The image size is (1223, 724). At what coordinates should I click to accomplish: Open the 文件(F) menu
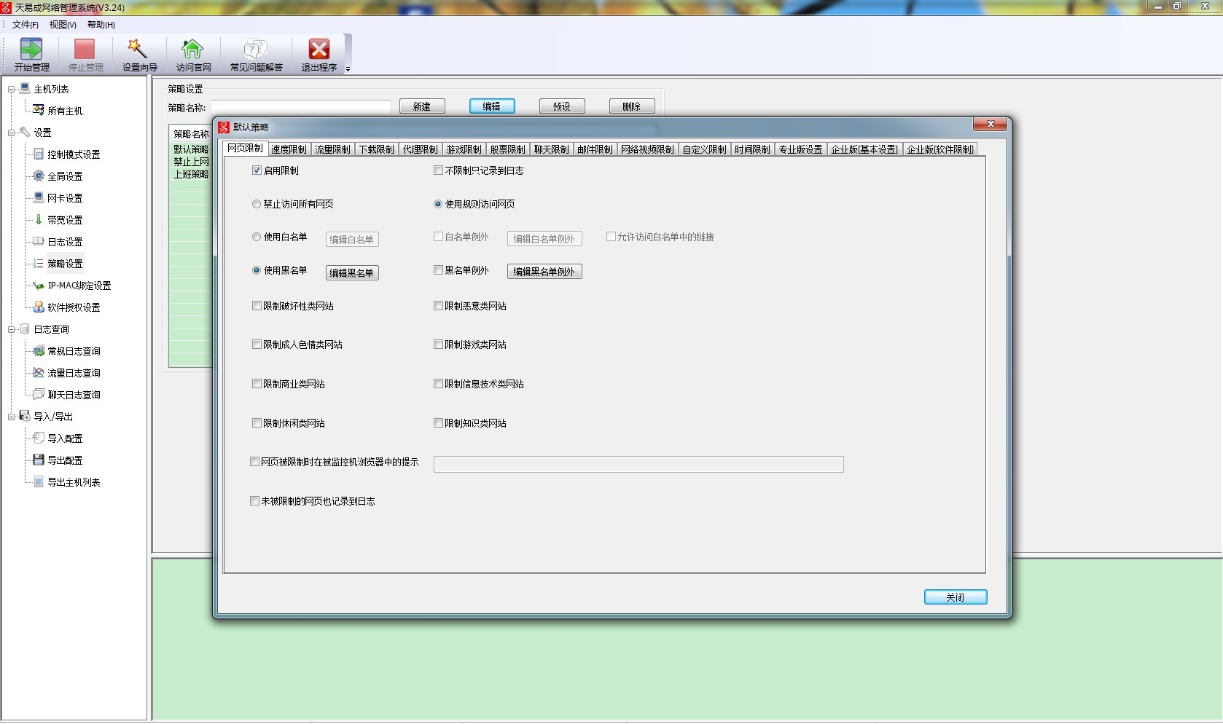[x=25, y=25]
